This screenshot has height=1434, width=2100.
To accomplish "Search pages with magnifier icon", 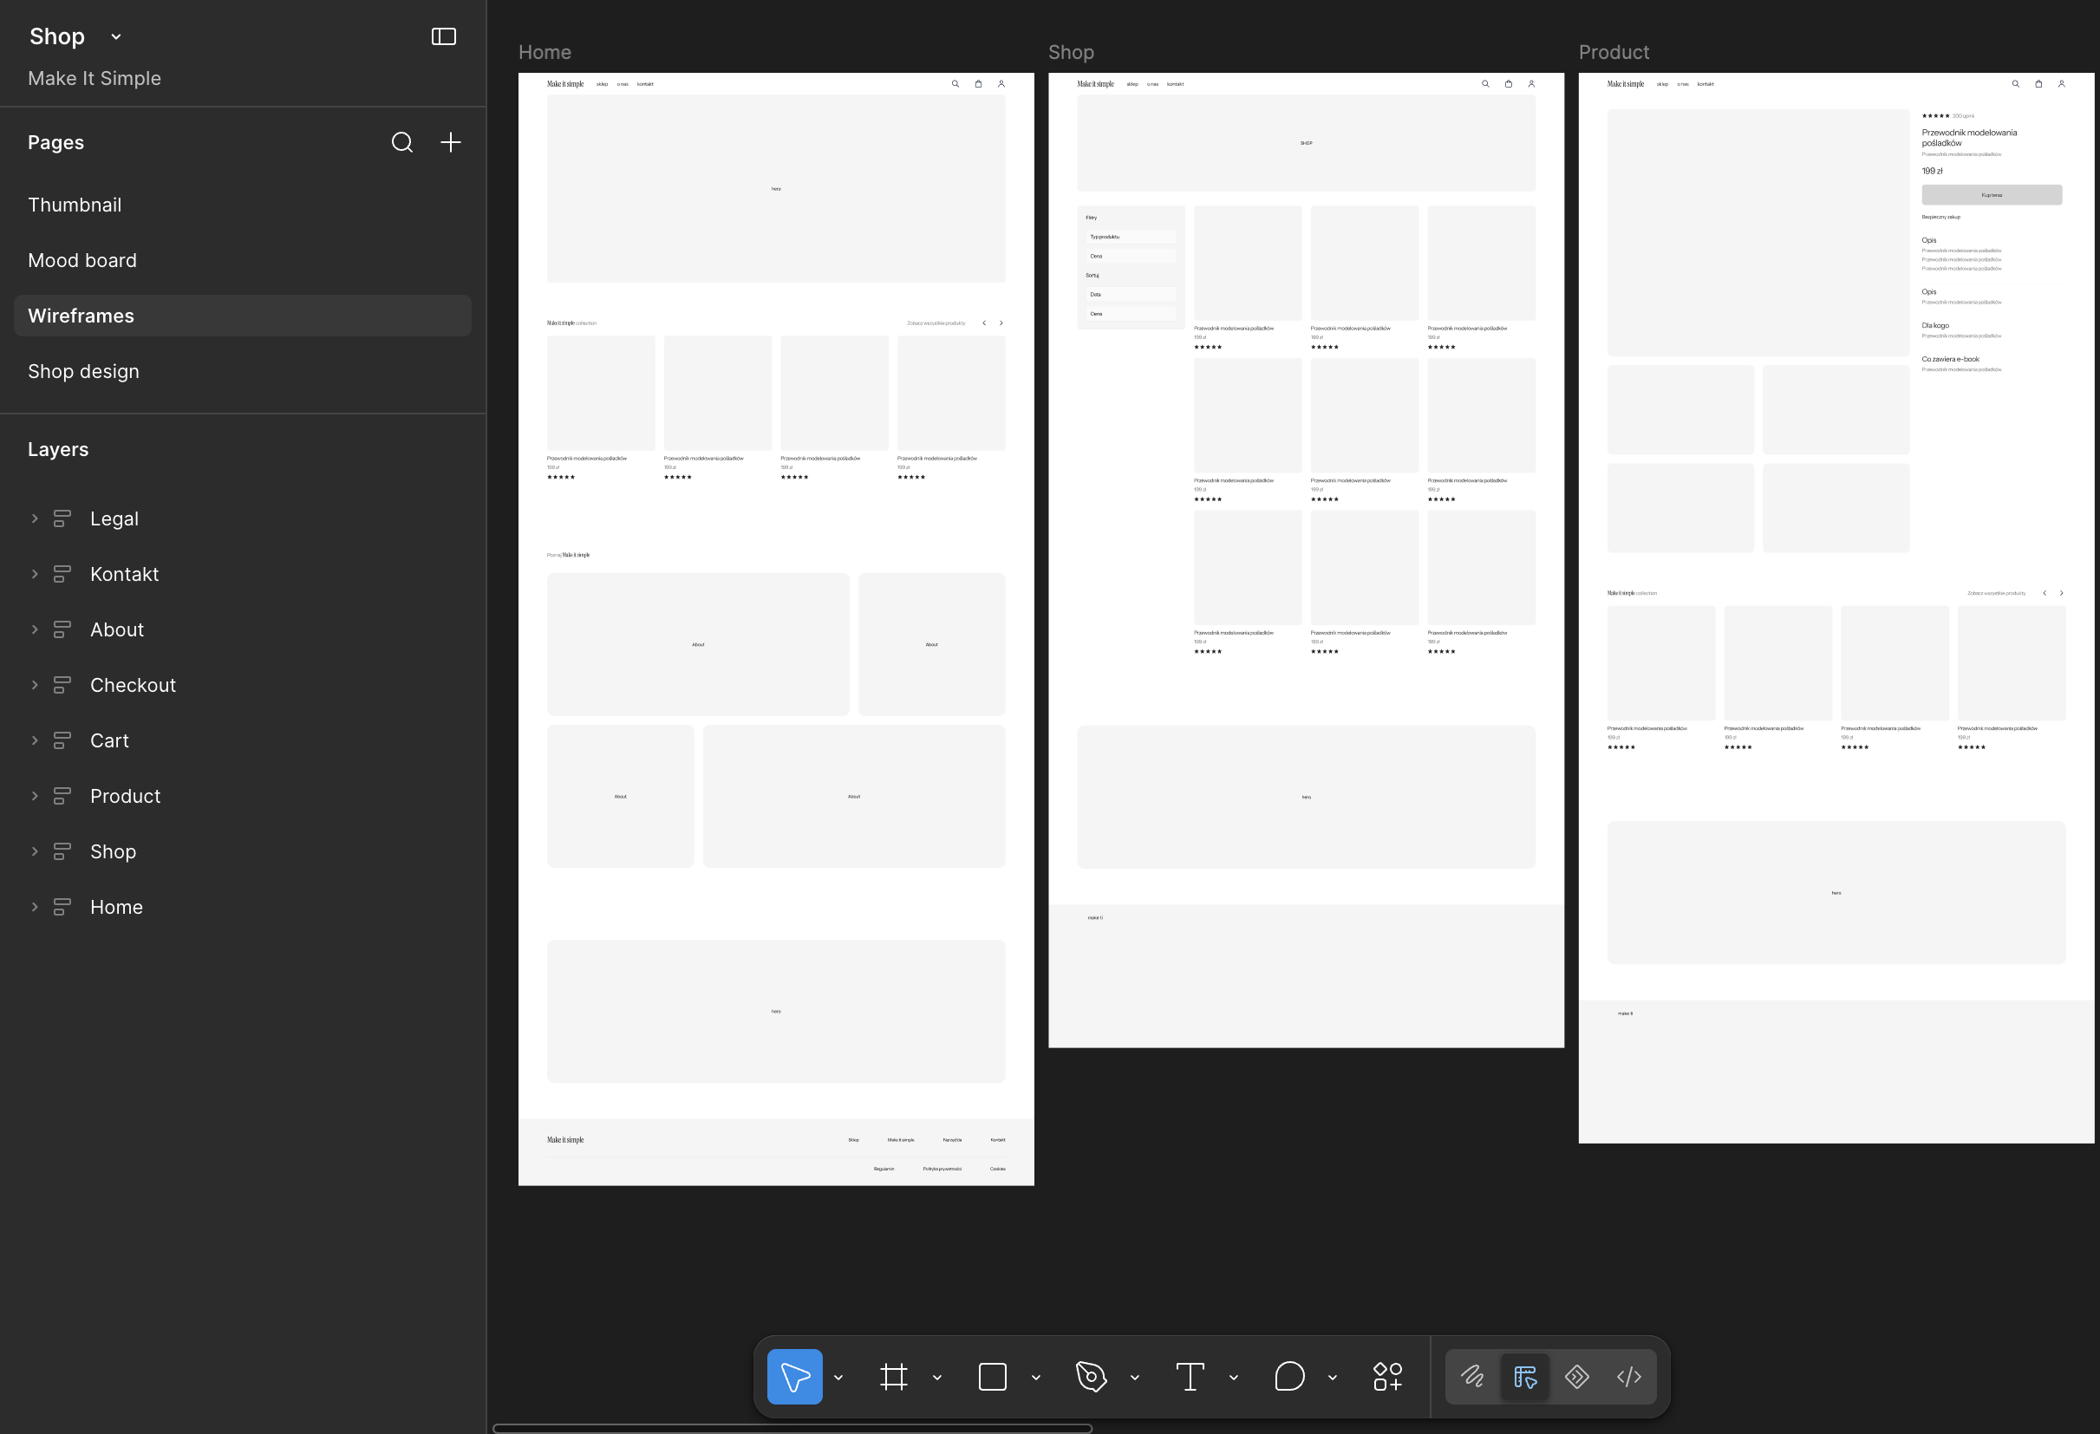I will click(402, 142).
